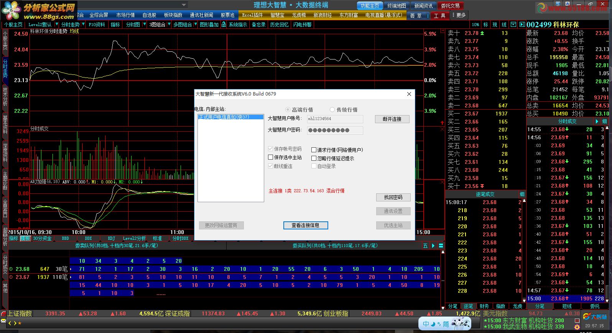Expand the row arrow next to 110笔
Viewport: 612px width, 333px height.
point(71,277)
